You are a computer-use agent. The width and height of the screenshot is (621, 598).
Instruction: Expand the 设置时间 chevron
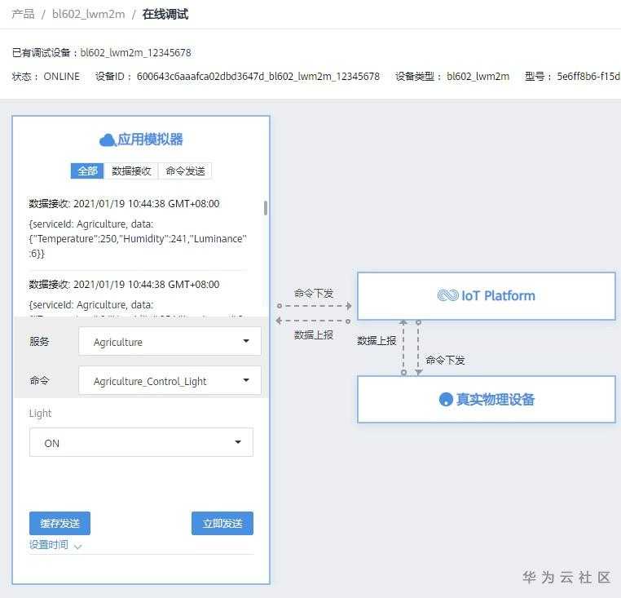78,546
